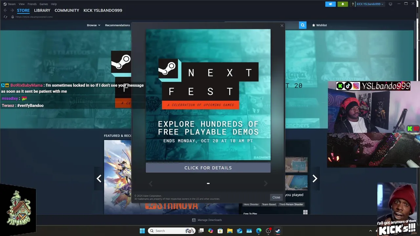Screen dimensions: 420x236
Task: Click the Big Picture mode monitor icon
Action: pos(390,4)
